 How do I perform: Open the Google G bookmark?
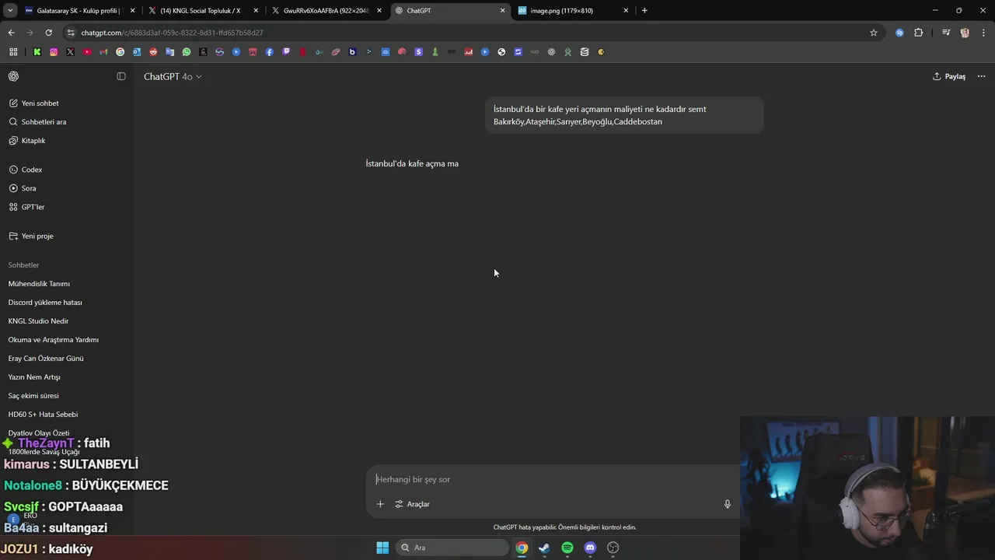(x=120, y=52)
